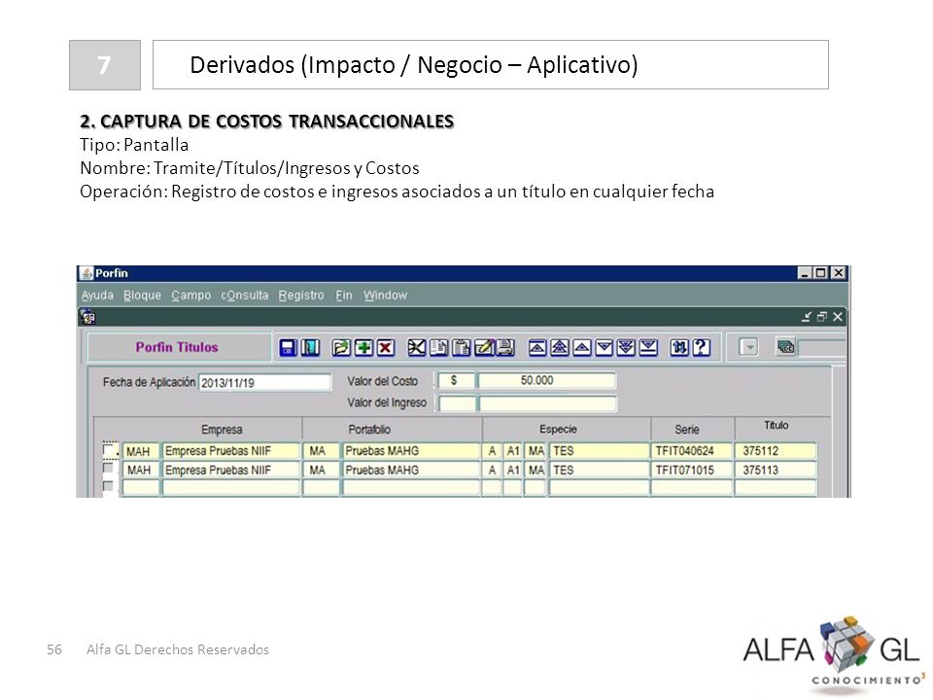Close the inner form window

coord(838,317)
